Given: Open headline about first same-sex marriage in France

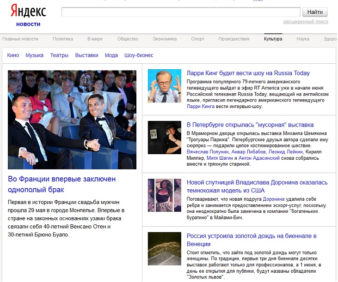Looking at the screenshot, I should point(62,184).
